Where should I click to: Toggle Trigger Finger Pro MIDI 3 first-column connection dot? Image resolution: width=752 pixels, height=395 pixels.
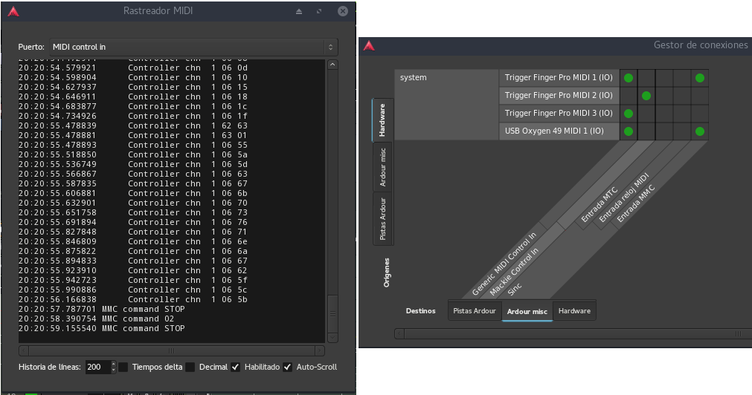pyautogui.click(x=629, y=114)
